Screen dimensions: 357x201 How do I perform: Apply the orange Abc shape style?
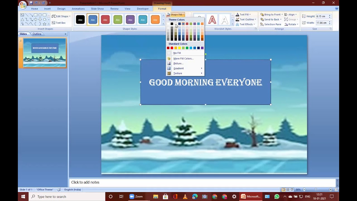pyautogui.click(x=155, y=20)
